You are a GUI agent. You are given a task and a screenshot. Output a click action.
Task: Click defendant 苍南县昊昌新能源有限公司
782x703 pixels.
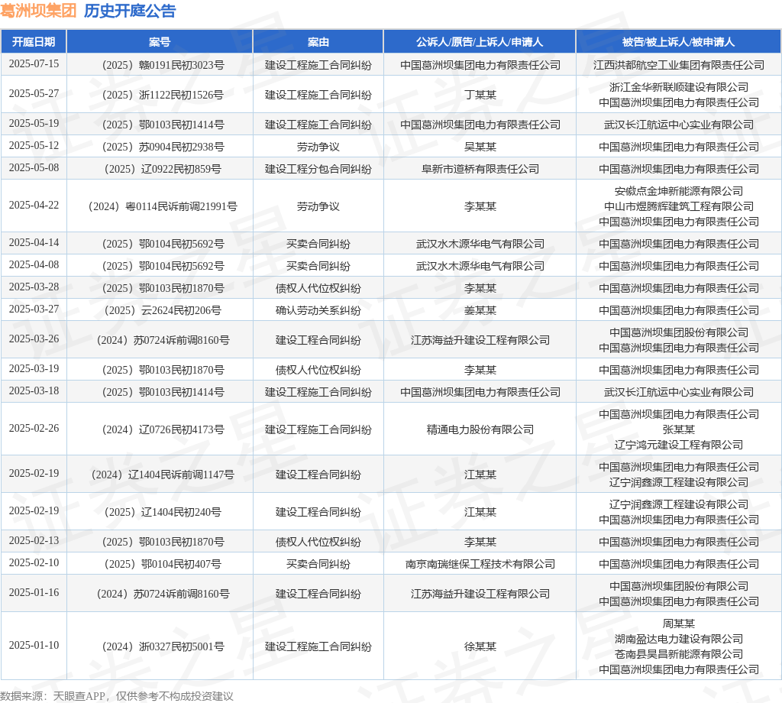pos(679,654)
